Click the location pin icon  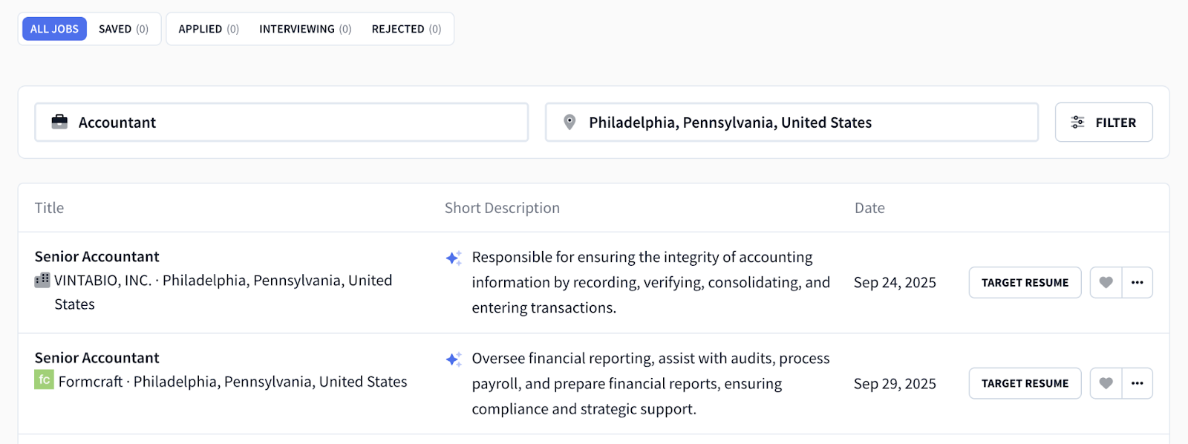coord(569,122)
